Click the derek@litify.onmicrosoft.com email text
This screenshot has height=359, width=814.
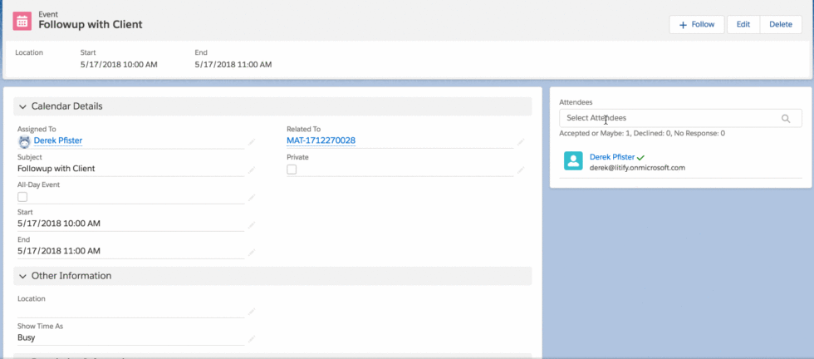pyautogui.click(x=638, y=167)
